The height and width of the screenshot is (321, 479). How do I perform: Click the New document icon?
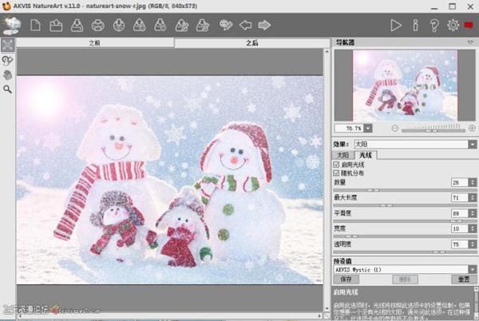(x=35, y=26)
